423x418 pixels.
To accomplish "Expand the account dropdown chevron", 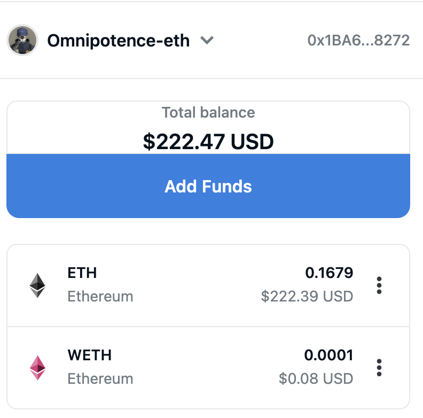I will (x=207, y=40).
